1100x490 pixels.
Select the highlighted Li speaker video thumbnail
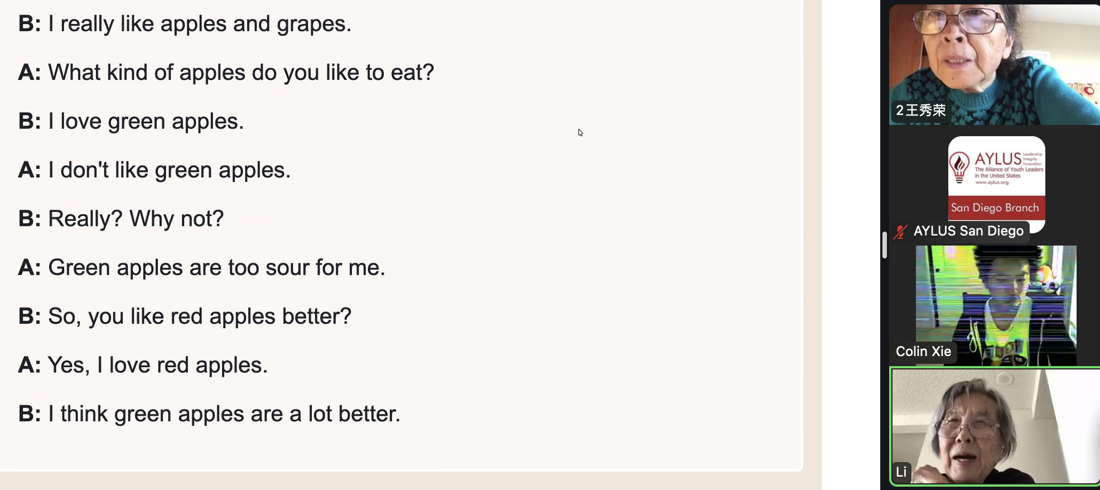tap(996, 426)
